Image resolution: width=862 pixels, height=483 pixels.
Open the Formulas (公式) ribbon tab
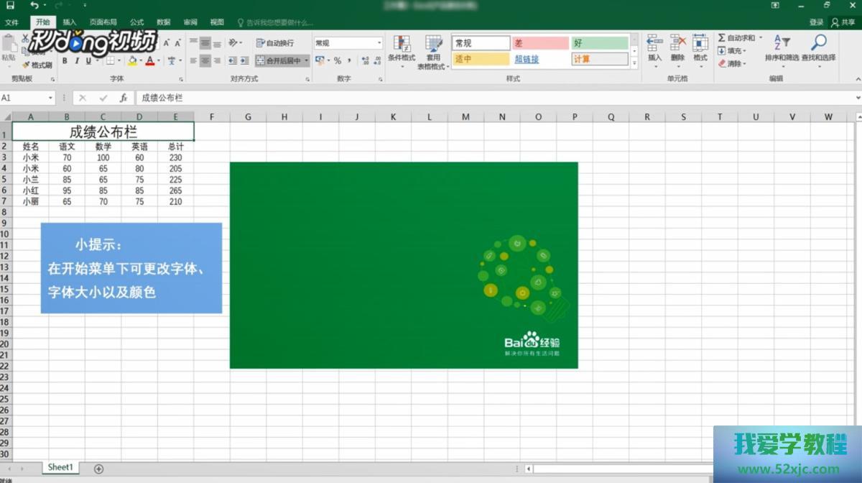point(136,22)
